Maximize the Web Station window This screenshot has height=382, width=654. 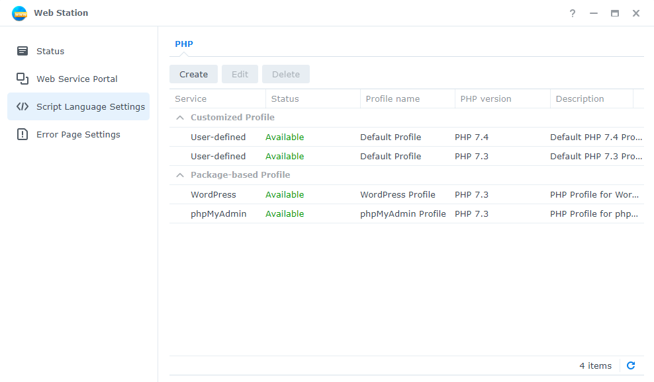(615, 13)
